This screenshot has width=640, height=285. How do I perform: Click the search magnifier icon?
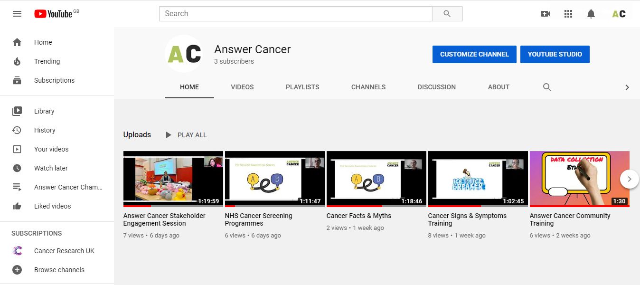447,14
